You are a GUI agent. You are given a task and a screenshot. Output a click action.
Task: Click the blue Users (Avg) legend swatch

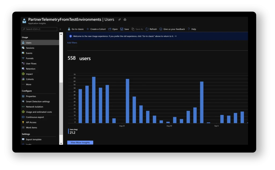69,131
